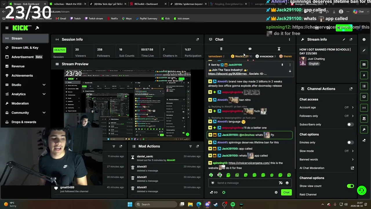The image size is (371, 209).
Task: Click the Stream Preview video thumbnail
Action: [128, 105]
